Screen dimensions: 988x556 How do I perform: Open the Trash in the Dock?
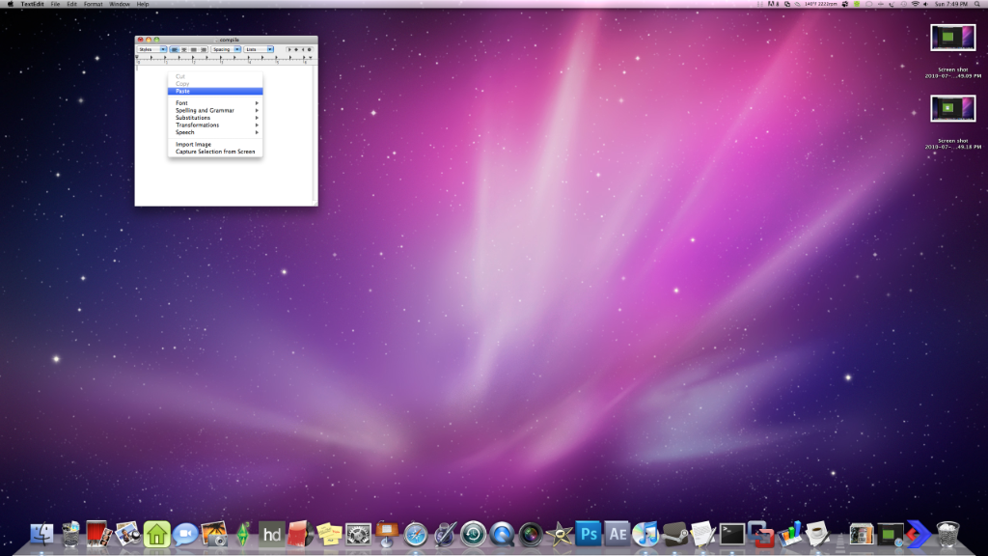coord(948,533)
